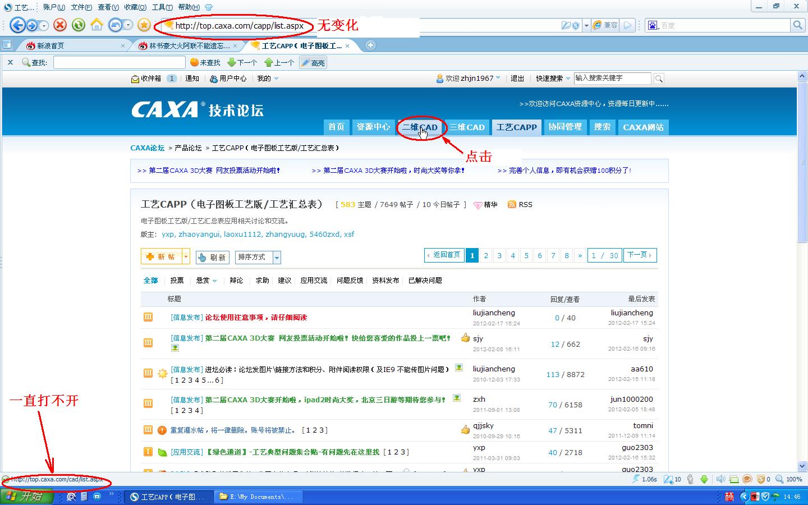Toggle the 兼容 compatibility mode button

click(x=605, y=25)
